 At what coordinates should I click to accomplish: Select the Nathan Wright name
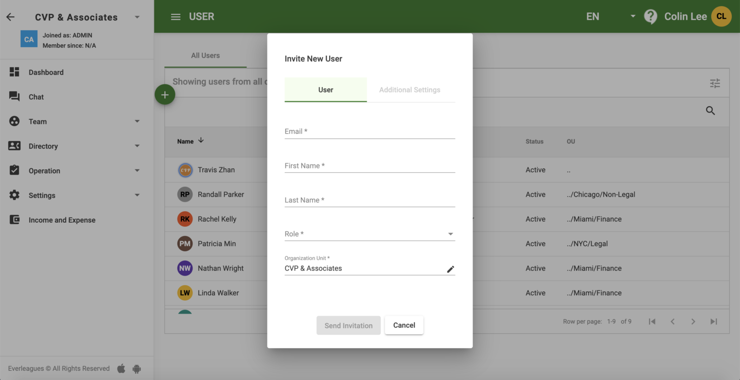pos(221,268)
